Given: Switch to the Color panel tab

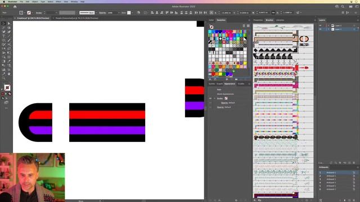Looking at the screenshot, I should point(211,20).
